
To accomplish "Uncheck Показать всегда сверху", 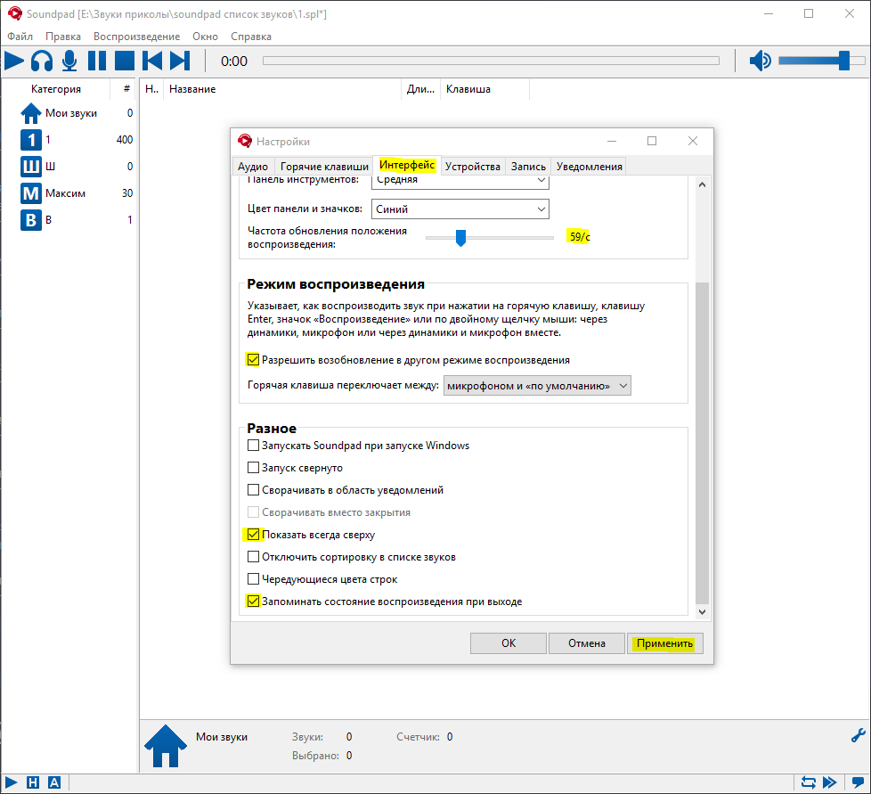I will point(253,535).
